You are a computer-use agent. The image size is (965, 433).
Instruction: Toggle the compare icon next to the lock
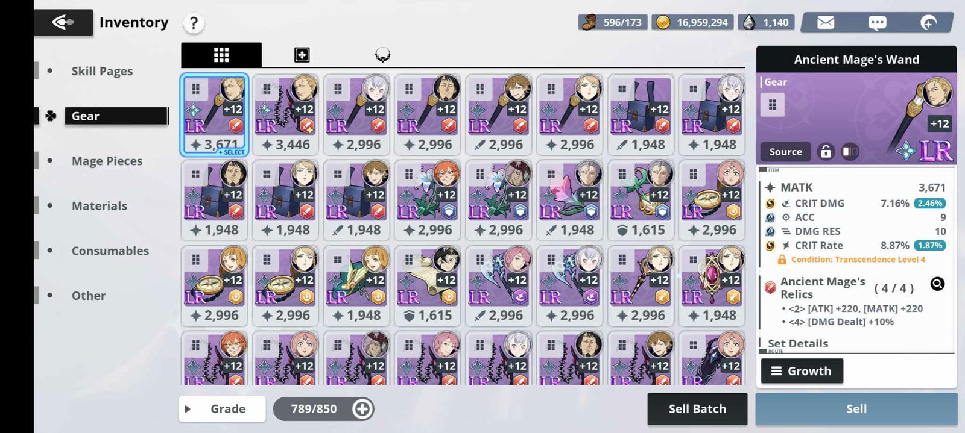click(x=850, y=152)
